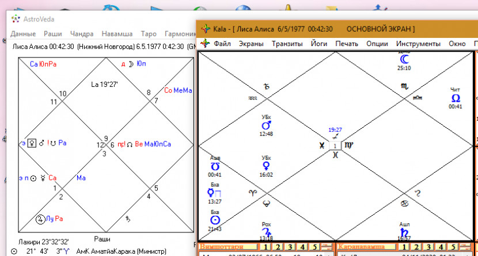The height and width of the screenshot is (256, 478).
Task: Open the Навамша menu in AstroVeda
Action: pos(117,34)
